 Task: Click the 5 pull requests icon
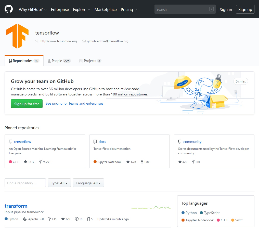[x=89, y=219]
